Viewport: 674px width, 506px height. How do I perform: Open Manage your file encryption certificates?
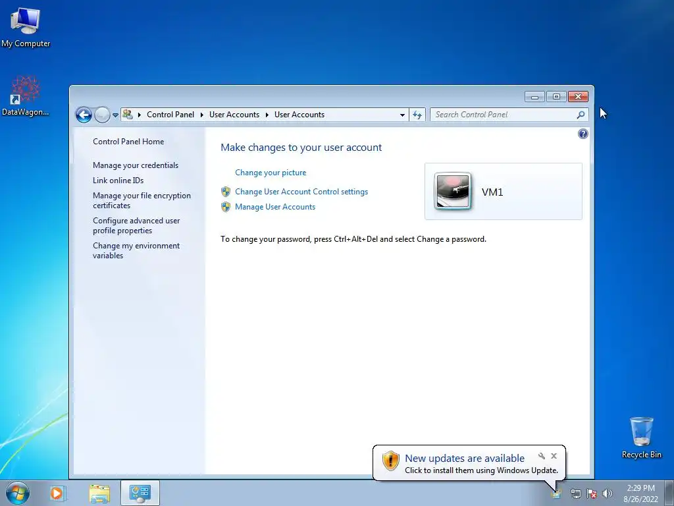point(142,200)
